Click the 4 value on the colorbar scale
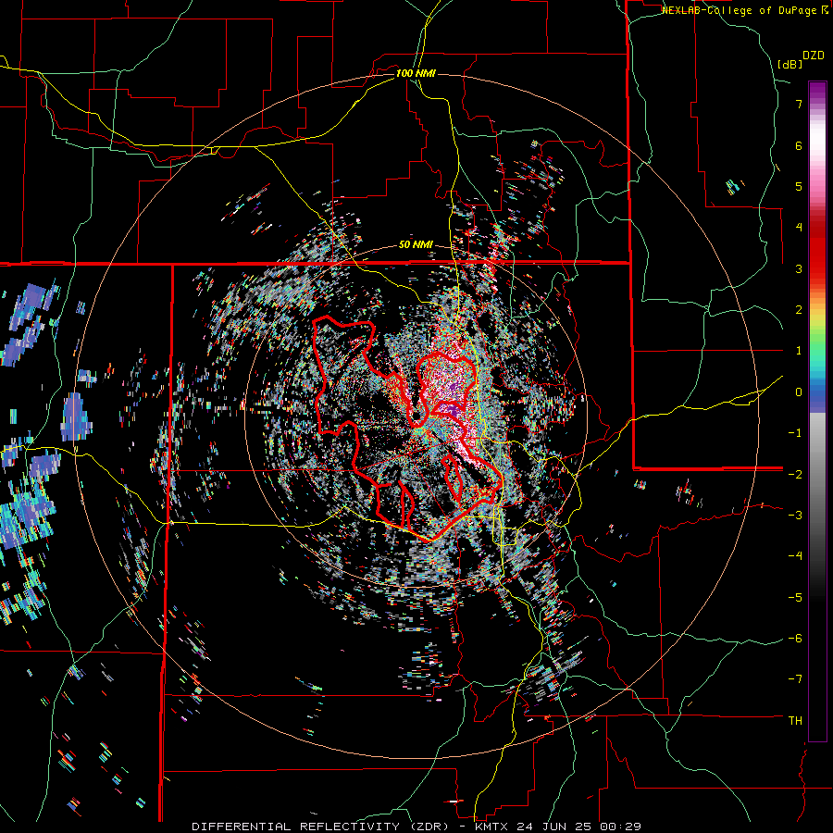The image size is (833, 833). (x=799, y=228)
